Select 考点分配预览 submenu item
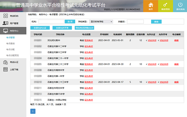The image size is (187, 117). 12,56
